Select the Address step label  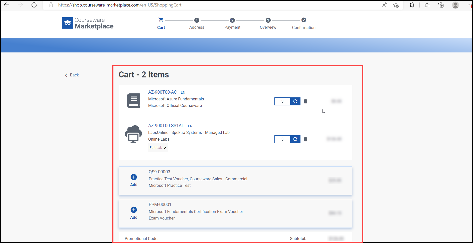pos(197,27)
